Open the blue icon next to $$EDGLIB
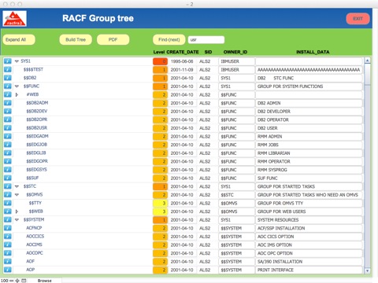Screen dimensions: 378x283 click(8, 153)
